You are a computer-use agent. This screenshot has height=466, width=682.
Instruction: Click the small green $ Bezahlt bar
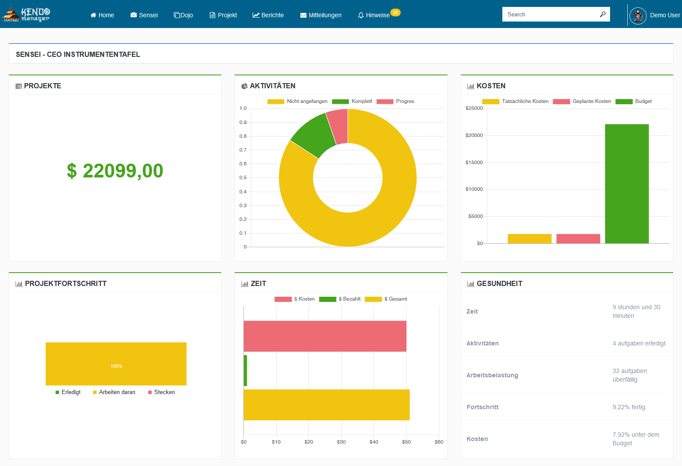click(245, 370)
